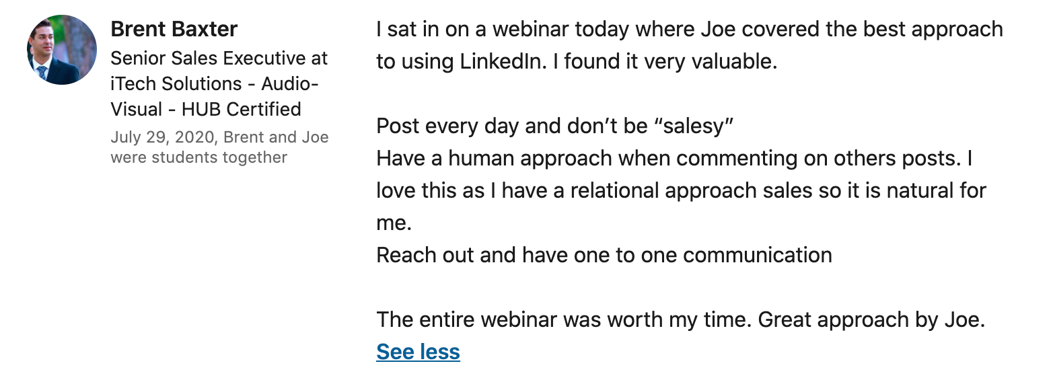The image size is (1051, 378).
Task: Click the 'Great approach by Joe.' sentence
Action: (871, 320)
